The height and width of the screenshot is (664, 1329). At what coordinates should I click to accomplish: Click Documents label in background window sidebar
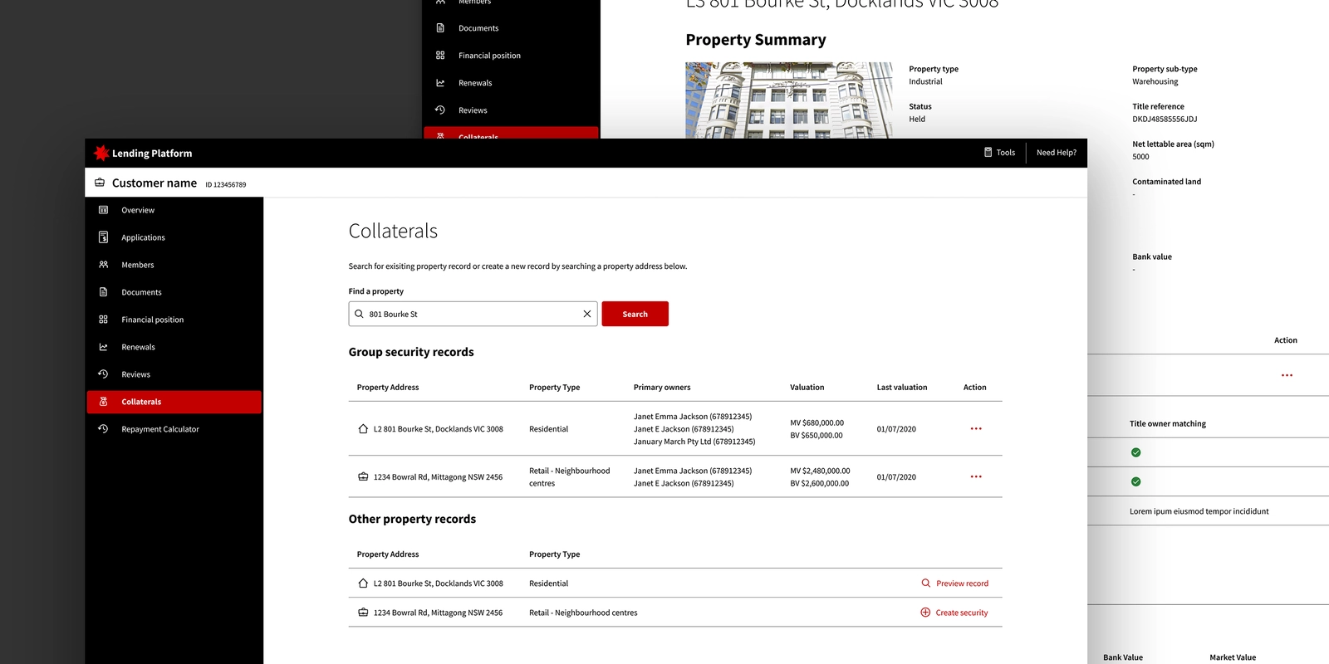[478, 28]
